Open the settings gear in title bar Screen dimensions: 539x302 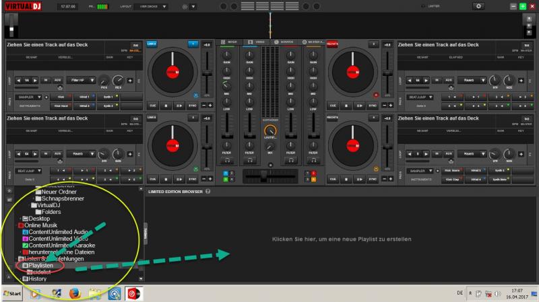tap(478, 6)
